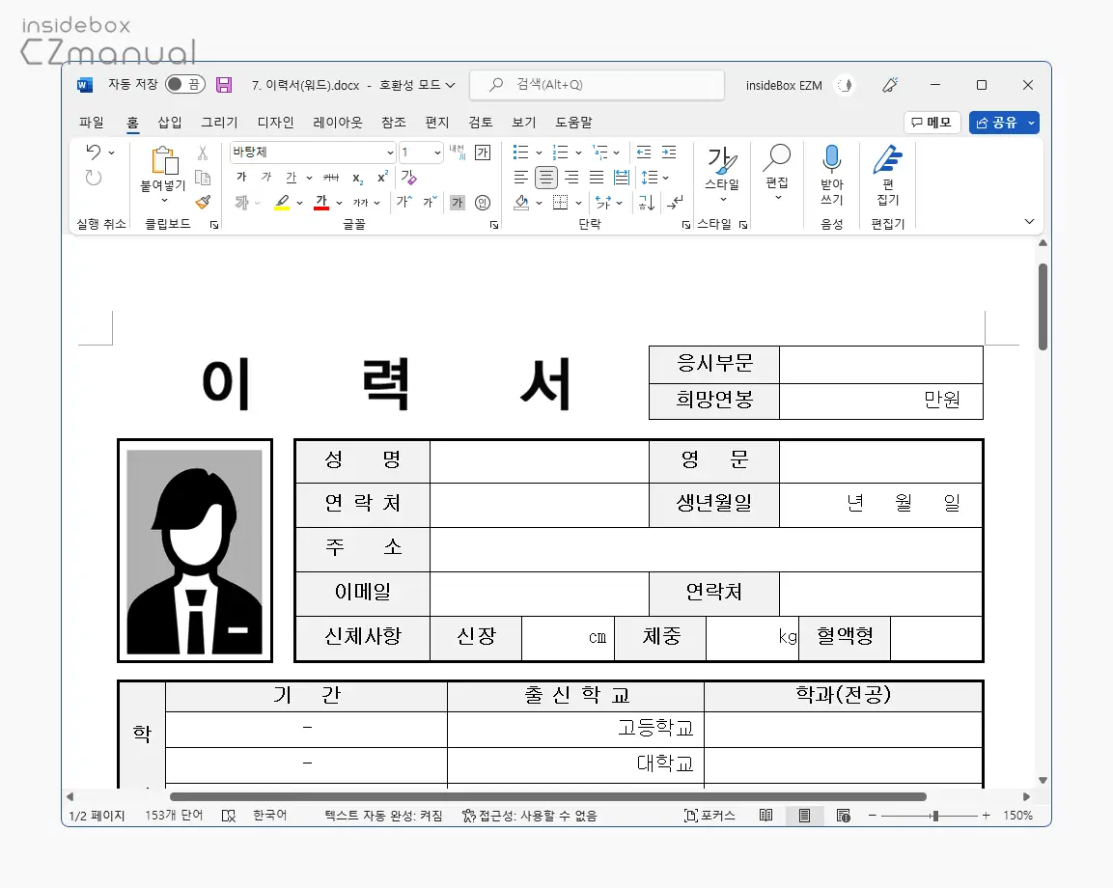Screen dimensions: 1113x888
Task: Click the 한국어 language indicator
Action: (269, 816)
